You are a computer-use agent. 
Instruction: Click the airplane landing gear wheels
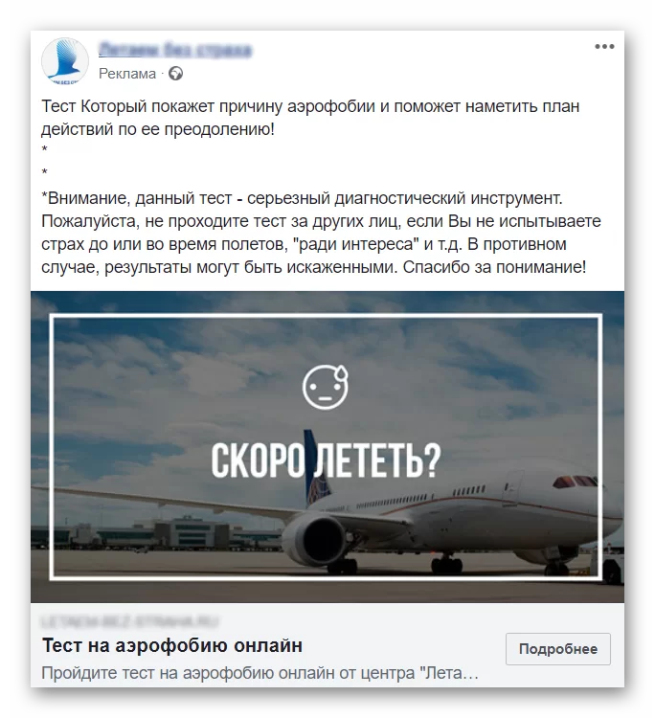(446, 566)
